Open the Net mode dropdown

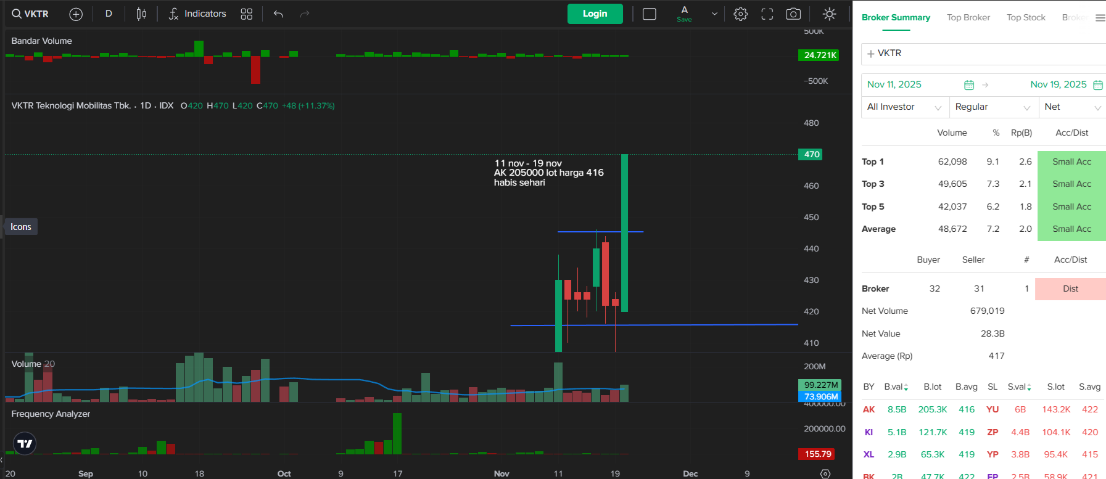(1072, 107)
